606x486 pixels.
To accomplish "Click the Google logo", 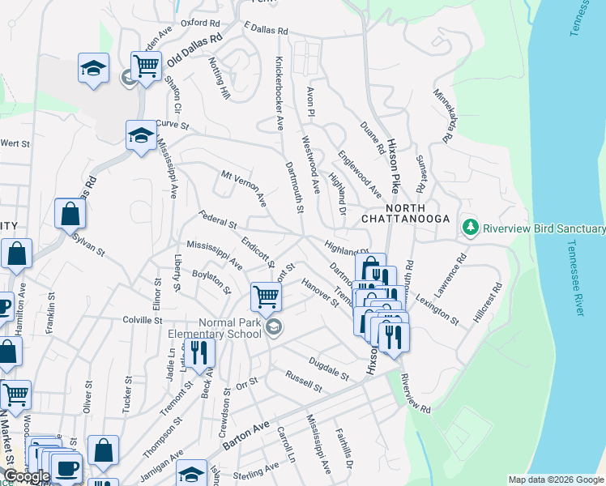I will [27, 476].
